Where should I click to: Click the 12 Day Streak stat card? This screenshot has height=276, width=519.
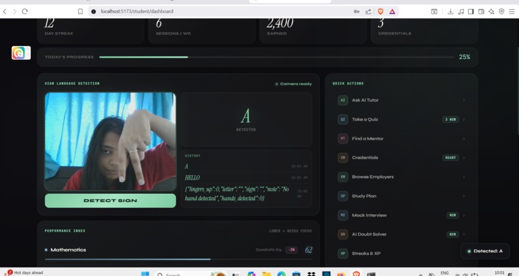coord(90,30)
